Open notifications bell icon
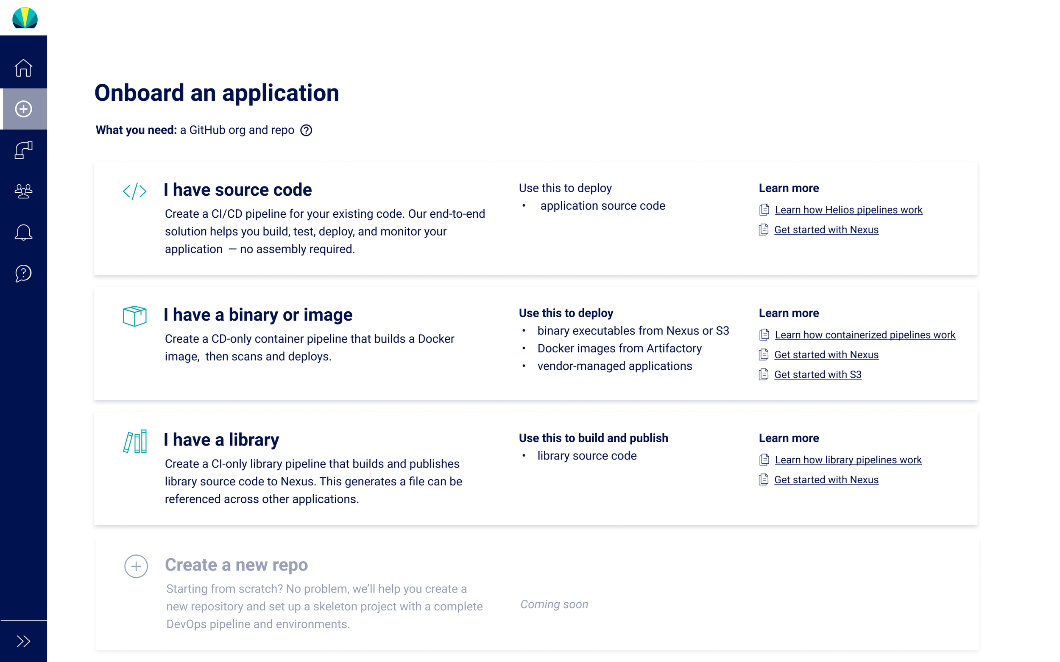Image resolution: width=1060 pixels, height=662 pixels. 23,233
